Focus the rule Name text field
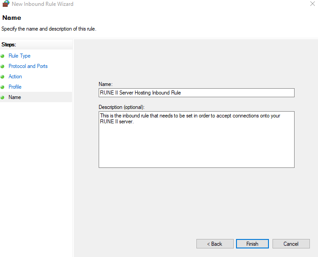This screenshot has height=257, width=318. click(x=196, y=93)
